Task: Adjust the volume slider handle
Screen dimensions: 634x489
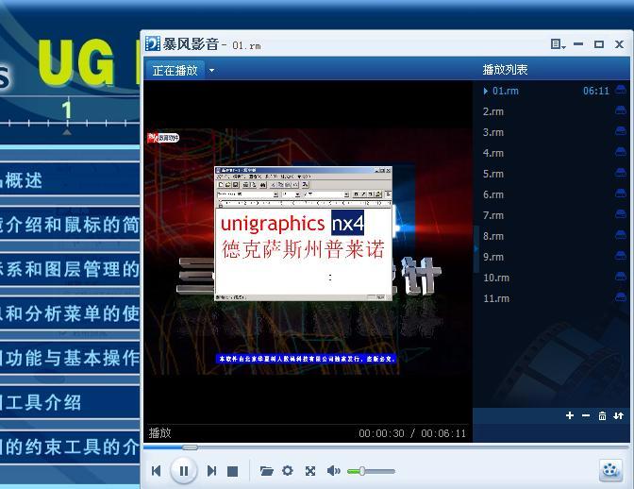Action: pyautogui.click(x=362, y=471)
